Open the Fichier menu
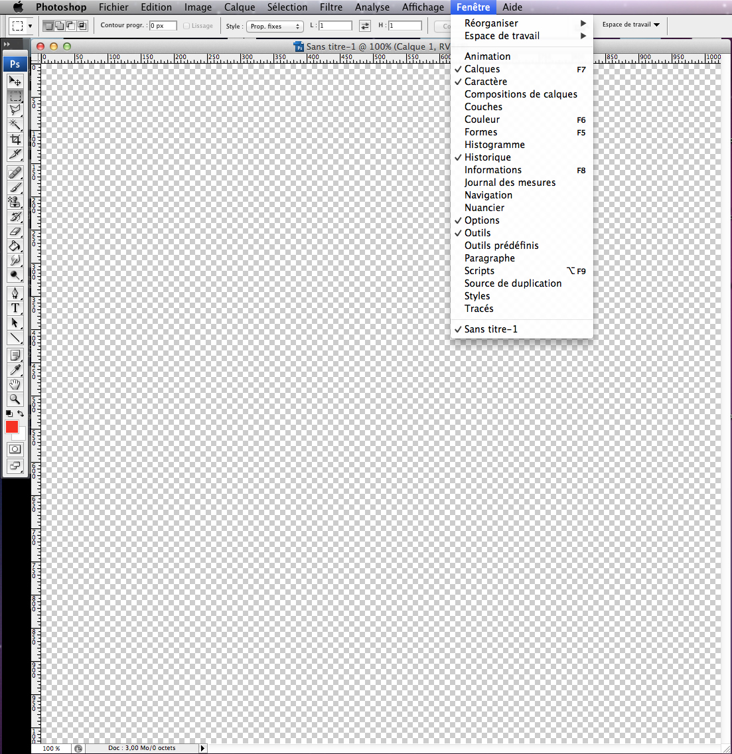The height and width of the screenshot is (754, 732). (x=113, y=7)
